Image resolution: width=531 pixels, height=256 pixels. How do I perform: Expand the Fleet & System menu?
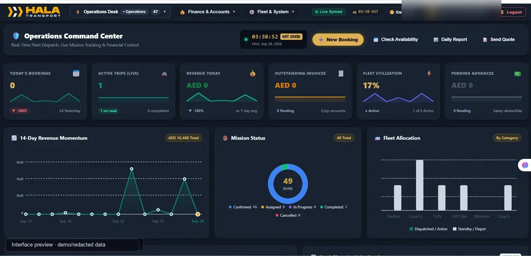point(272,12)
